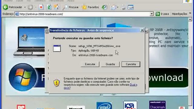194x109 pixels.
Task: Open Procurar search
Action: 71,7
